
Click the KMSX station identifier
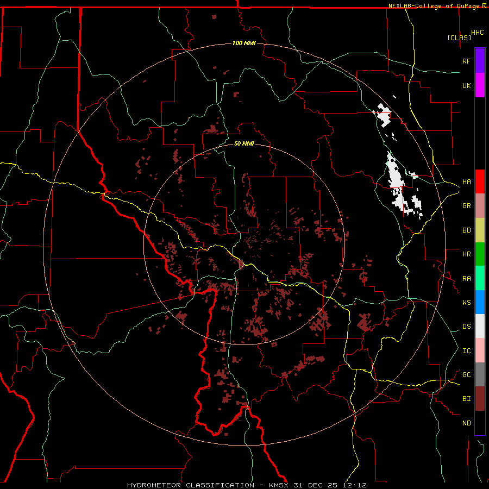279,485
